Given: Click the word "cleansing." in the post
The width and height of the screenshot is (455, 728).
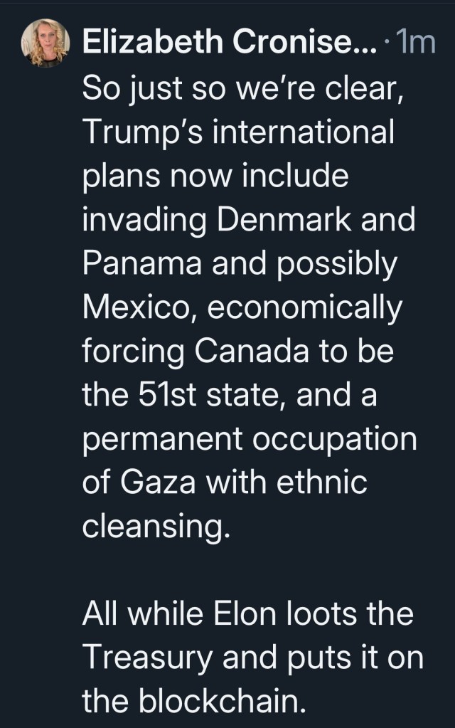Looking at the screenshot, I should click(156, 527).
